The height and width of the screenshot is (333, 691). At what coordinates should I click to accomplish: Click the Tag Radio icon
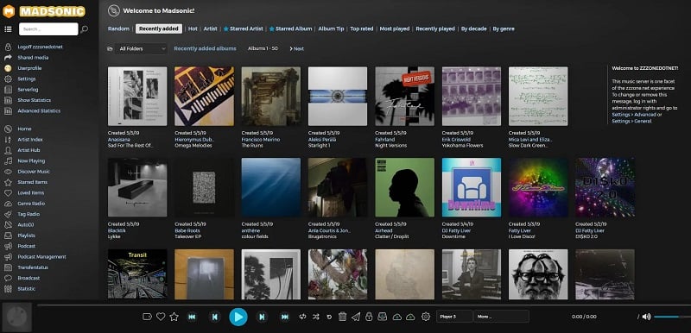click(x=8, y=214)
